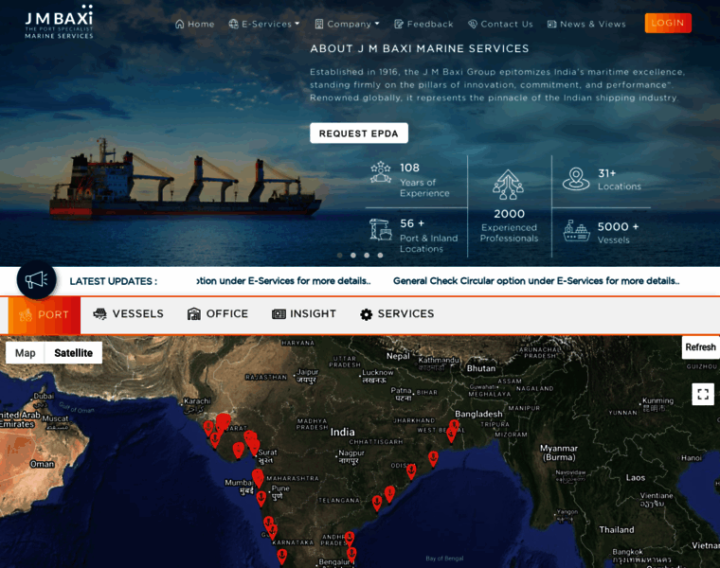Click the port marker near Bengaluru on east coast
720x568 pixels.
(x=351, y=554)
